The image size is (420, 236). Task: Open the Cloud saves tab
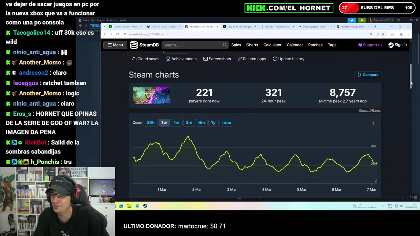tap(145, 59)
